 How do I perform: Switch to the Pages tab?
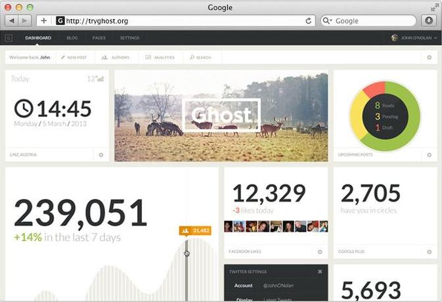99,38
